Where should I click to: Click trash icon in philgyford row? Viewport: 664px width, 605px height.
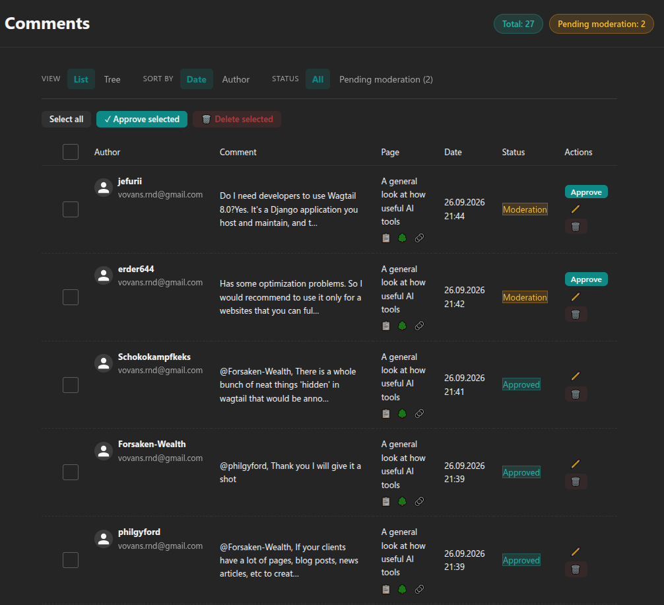coord(576,569)
